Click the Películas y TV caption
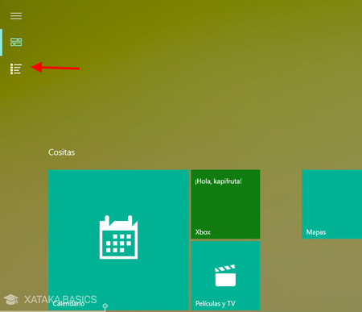The height and width of the screenshot is (312, 362). 215,304
